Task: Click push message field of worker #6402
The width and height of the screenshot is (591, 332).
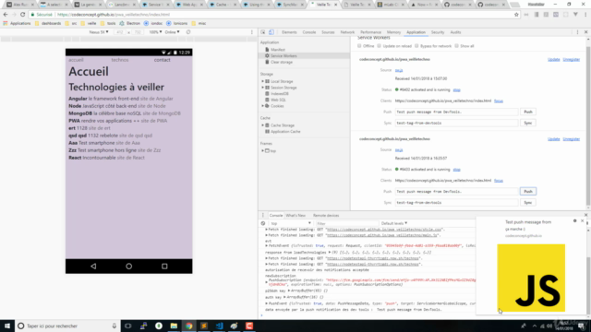Action: (456, 112)
